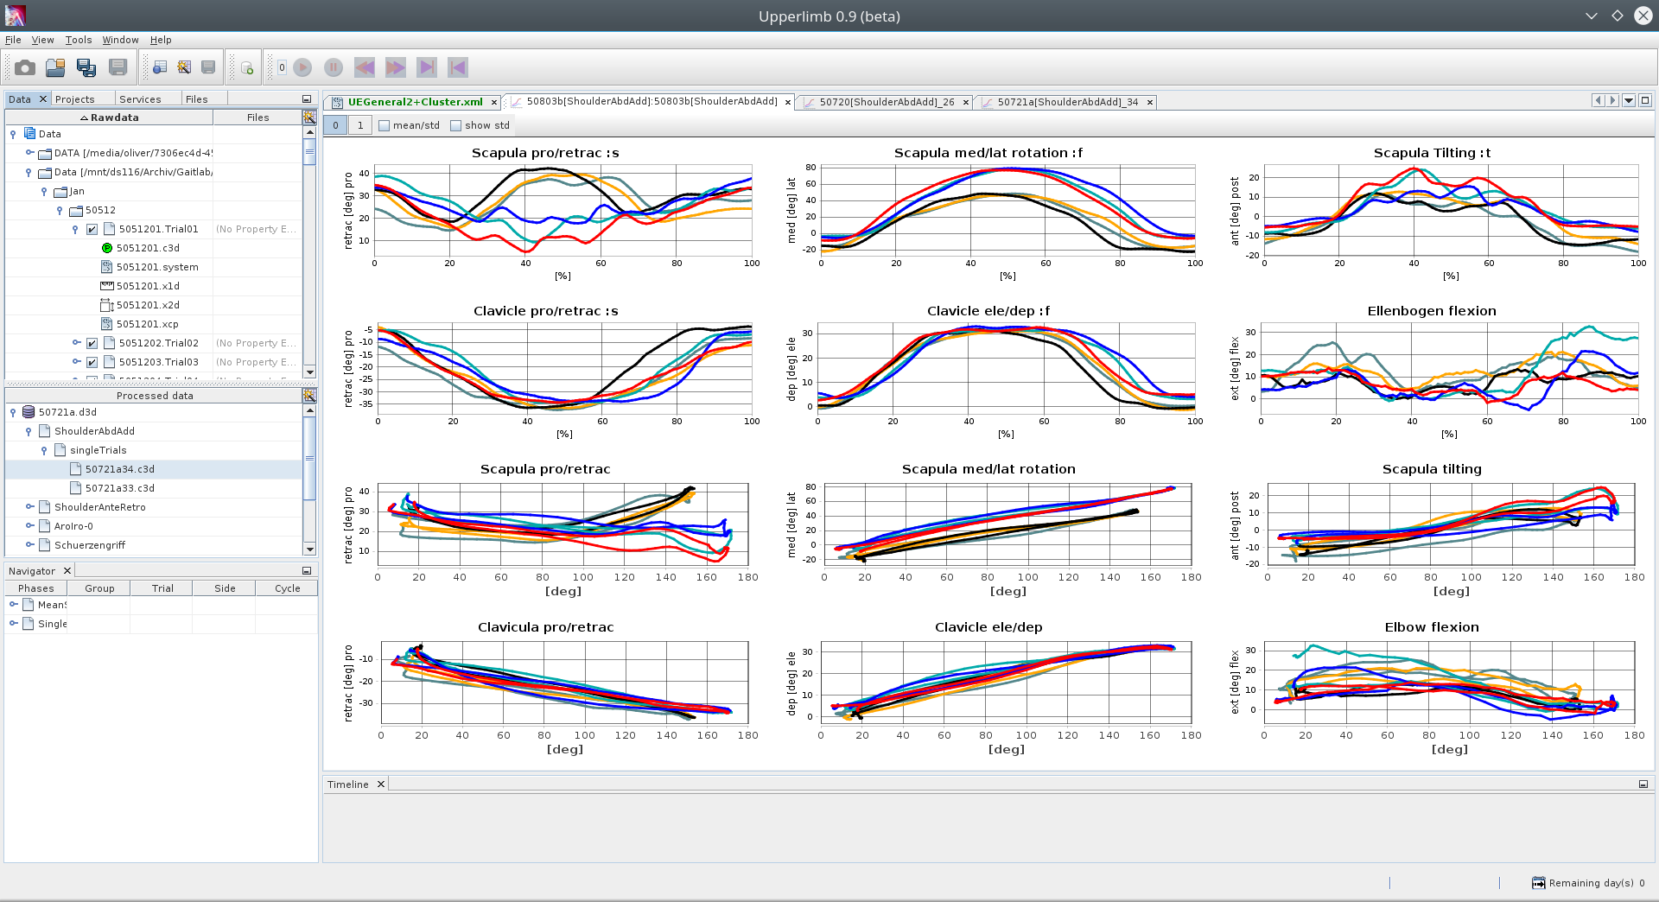Select the 50721a33.c3d file
This screenshot has height=902, width=1659.
[x=120, y=488]
